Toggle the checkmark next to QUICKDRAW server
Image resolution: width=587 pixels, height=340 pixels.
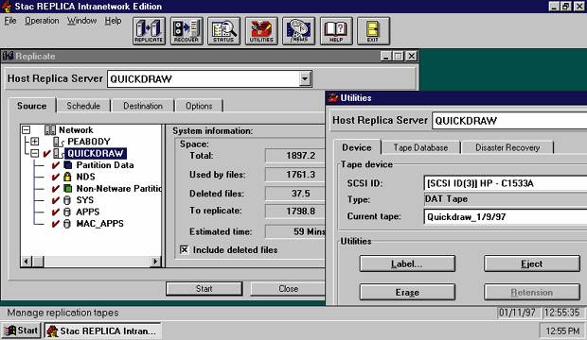[x=46, y=153]
